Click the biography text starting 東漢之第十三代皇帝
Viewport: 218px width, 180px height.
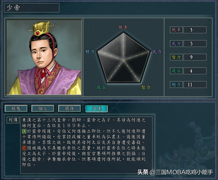pos(84,142)
